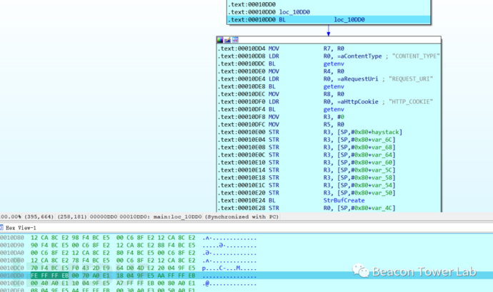493x292 pixels.
Task: Click the highlighted FE FF FF EB hex bytes
Action: pyautogui.click(x=49, y=276)
